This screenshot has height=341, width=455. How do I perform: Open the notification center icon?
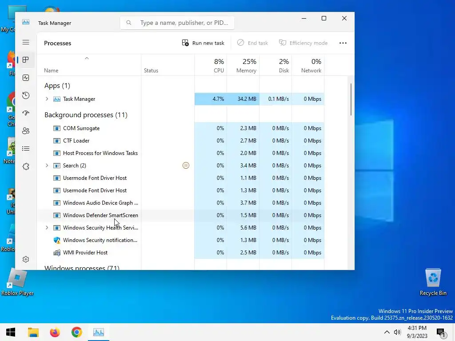pyautogui.click(x=441, y=333)
